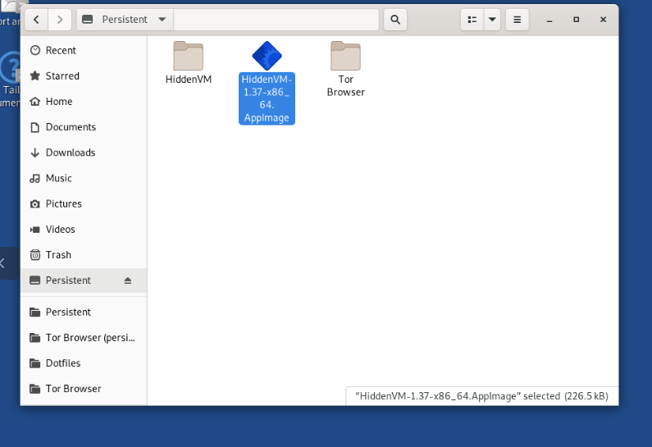The width and height of the screenshot is (652, 447).
Task: Open Trash in sidebar
Action: [x=84, y=255]
